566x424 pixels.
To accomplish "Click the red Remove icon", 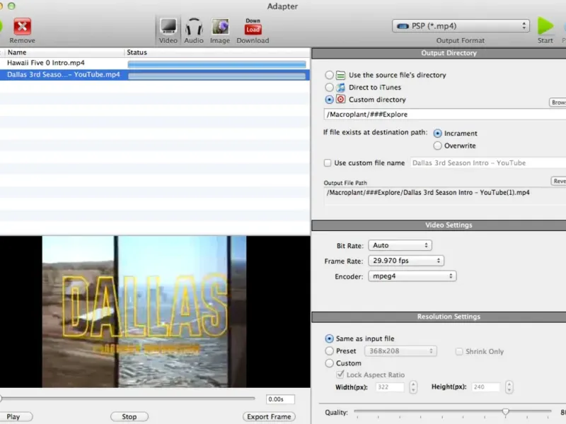I will click(x=23, y=27).
